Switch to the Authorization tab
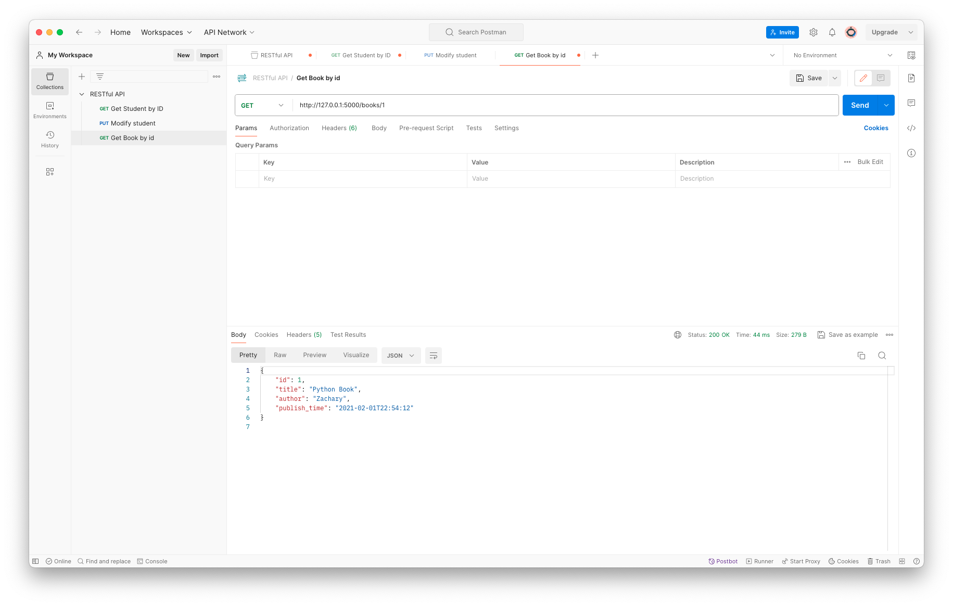 point(289,128)
